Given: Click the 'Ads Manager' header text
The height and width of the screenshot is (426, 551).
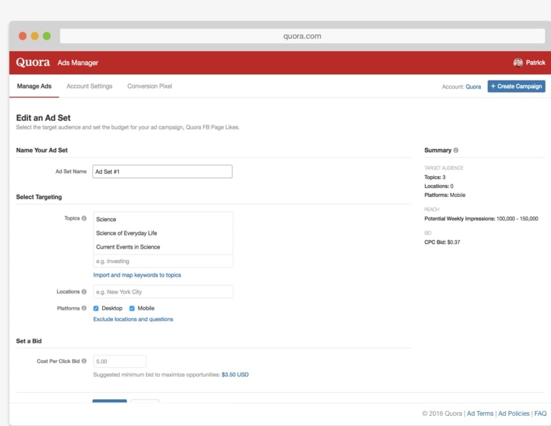Looking at the screenshot, I should point(78,63).
